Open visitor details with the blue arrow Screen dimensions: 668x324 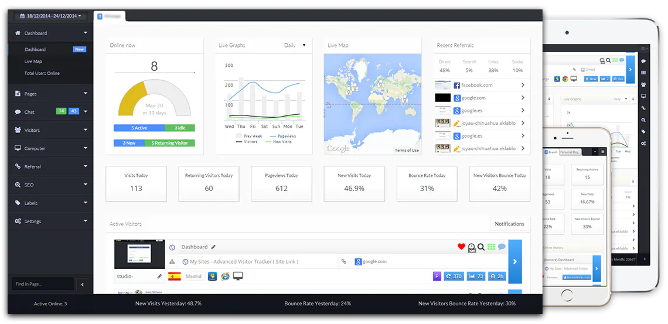pos(515,261)
